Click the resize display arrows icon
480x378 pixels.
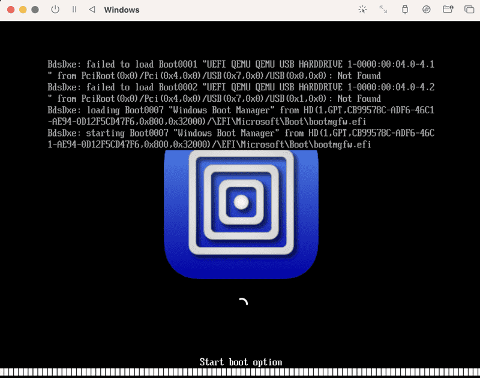click(x=383, y=10)
